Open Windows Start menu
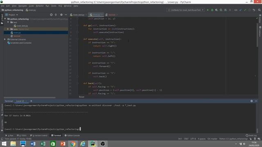Screen dimensions: 262x147 pyautogui.click(x=4, y=144)
